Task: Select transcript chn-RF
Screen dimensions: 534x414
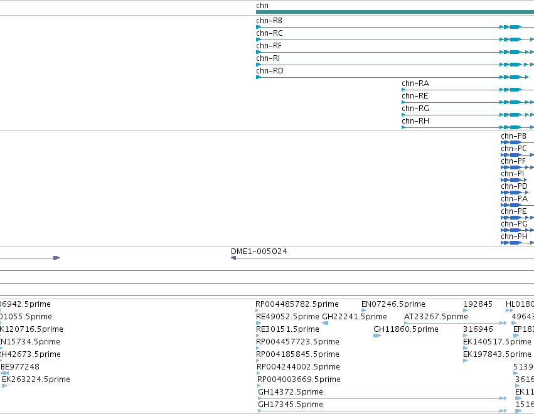Action: (x=269, y=46)
